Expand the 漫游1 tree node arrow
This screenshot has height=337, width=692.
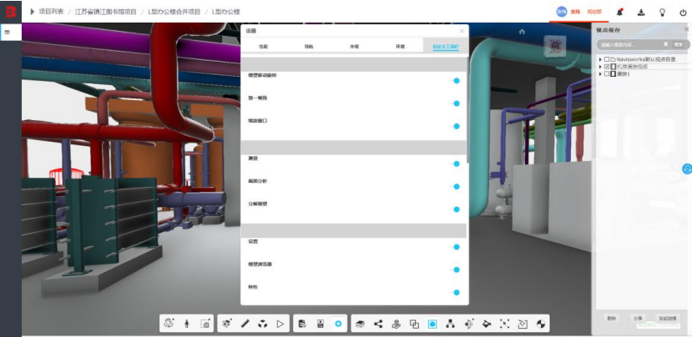click(600, 74)
